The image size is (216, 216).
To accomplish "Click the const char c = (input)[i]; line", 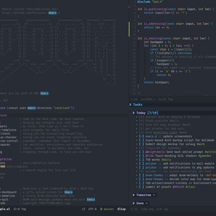I will coord(171,49).
